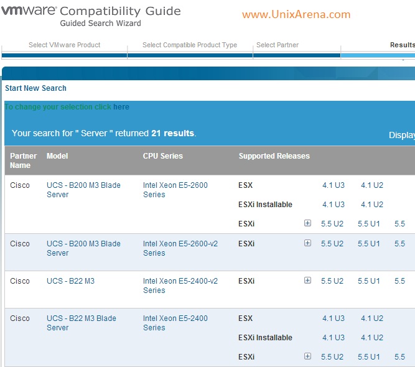Image resolution: width=415 pixels, height=367 pixels.
Task: Expand ESXi releases for E5-2600-v2 row
Action: (307, 243)
